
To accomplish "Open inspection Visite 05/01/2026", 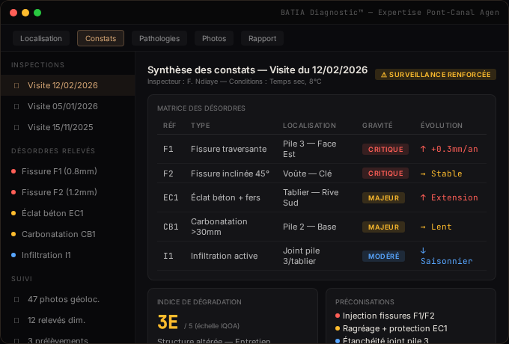I will coord(67,106).
